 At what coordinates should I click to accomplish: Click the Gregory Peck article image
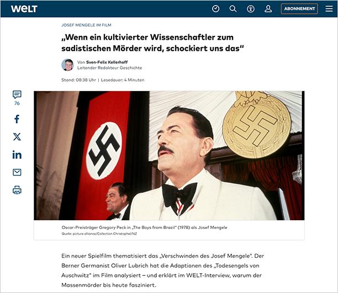pyautogui.click(x=169, y=156)
